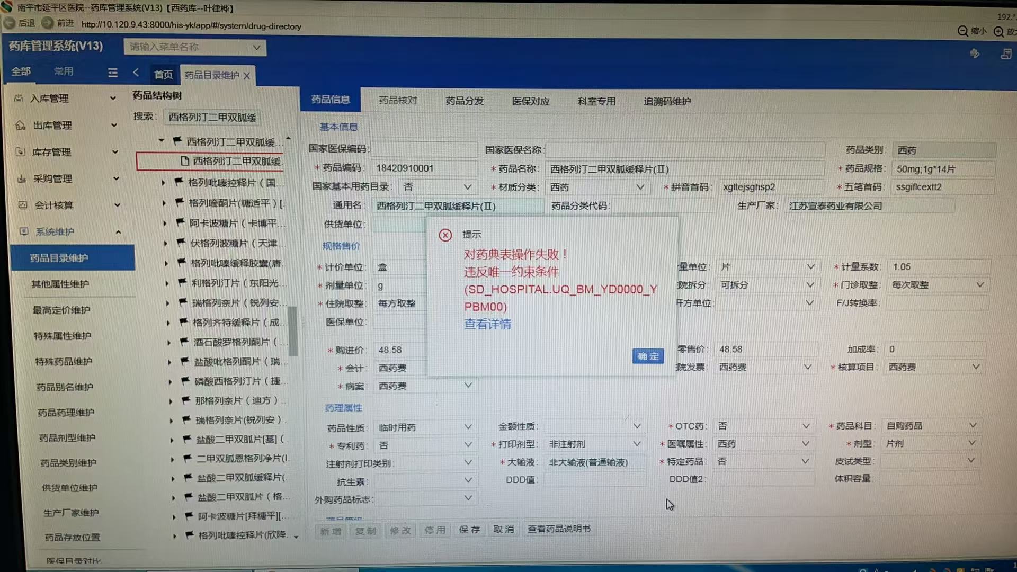Switch to the 药品核对 tab

coord(398,101)
